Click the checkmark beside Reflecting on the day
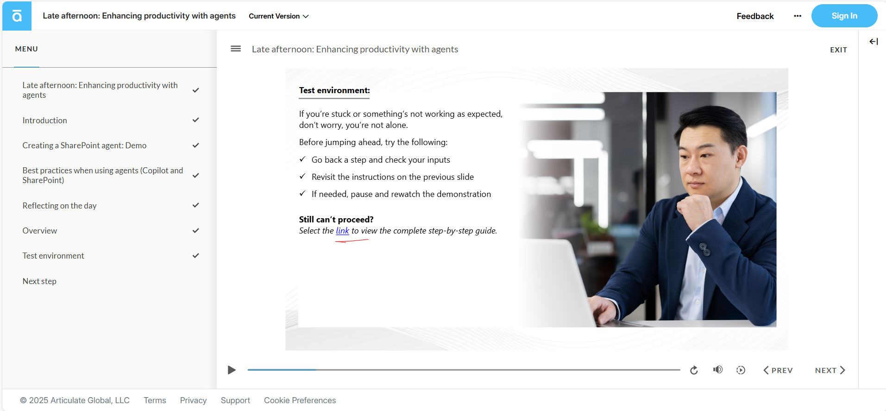886x411 pixels. (195, 205)
